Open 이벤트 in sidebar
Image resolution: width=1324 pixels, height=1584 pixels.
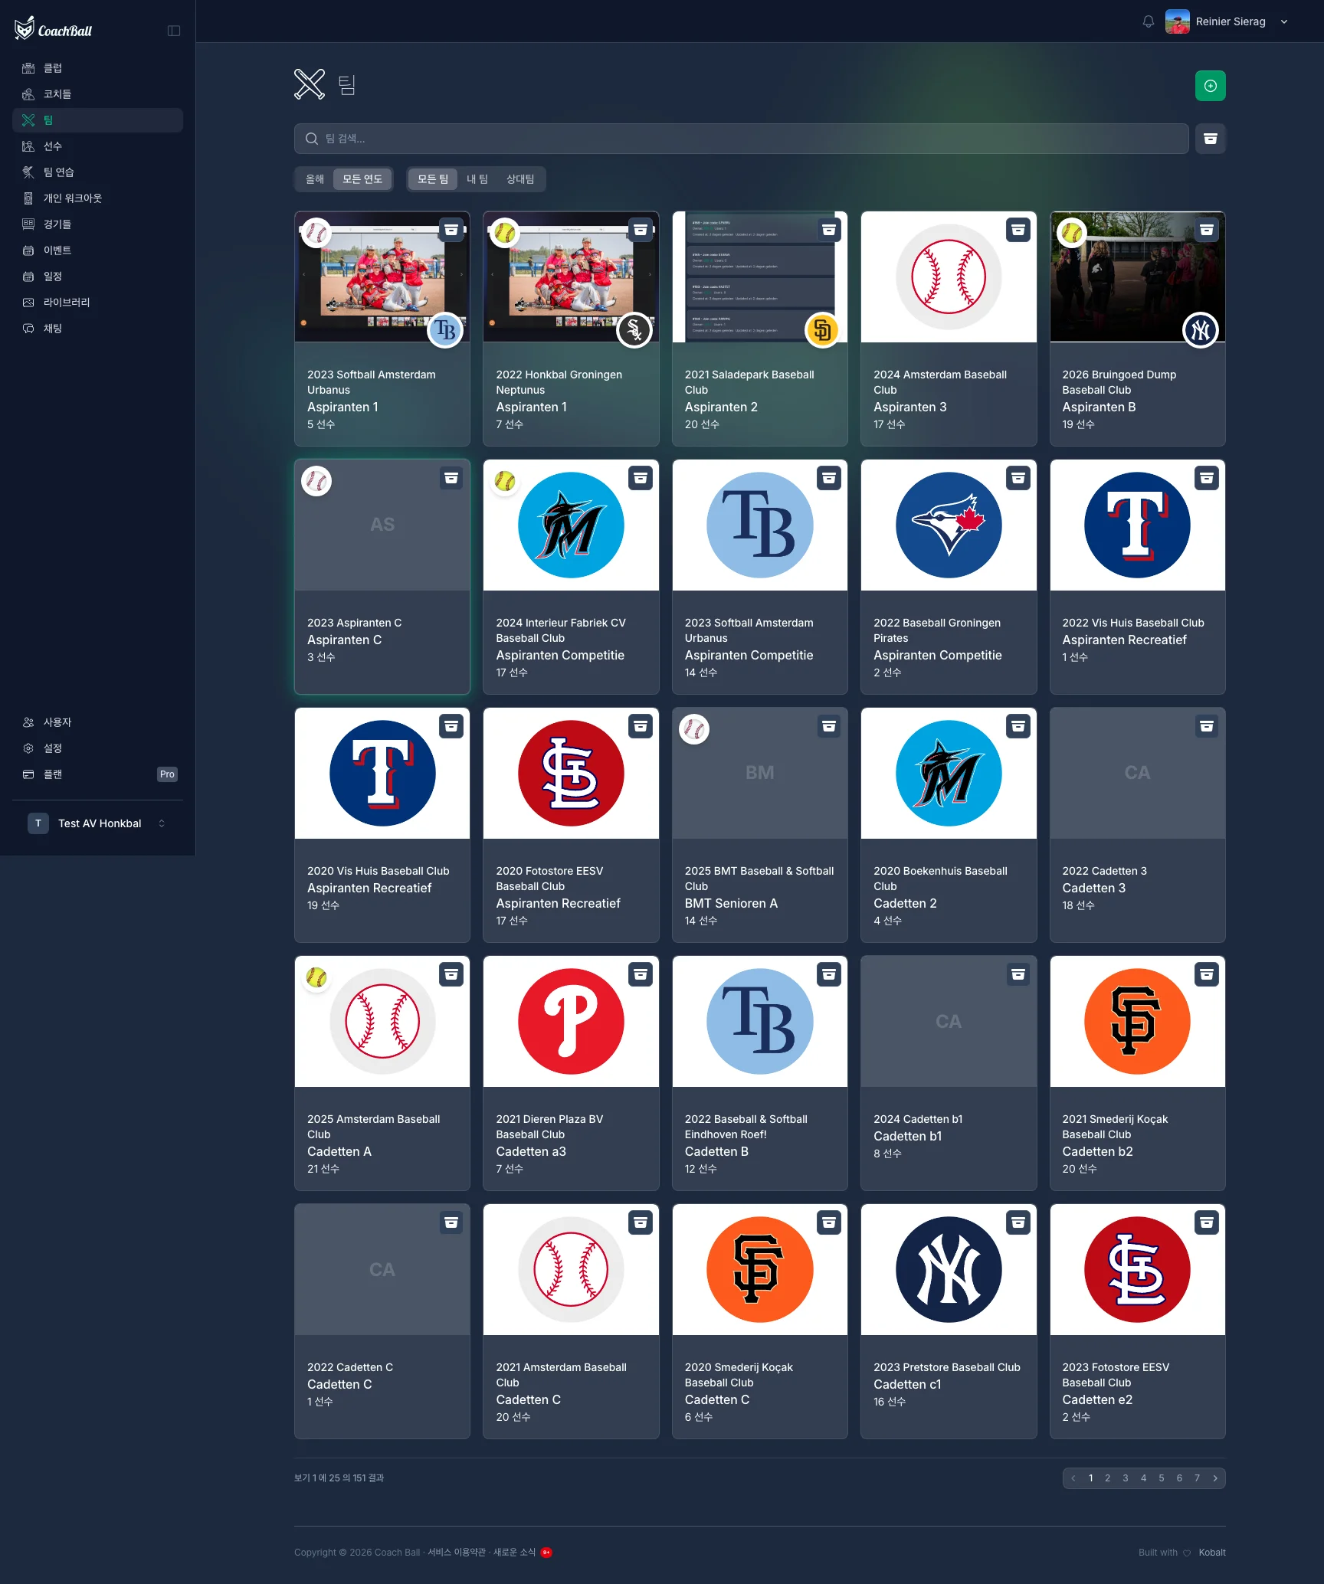[97, 250]
